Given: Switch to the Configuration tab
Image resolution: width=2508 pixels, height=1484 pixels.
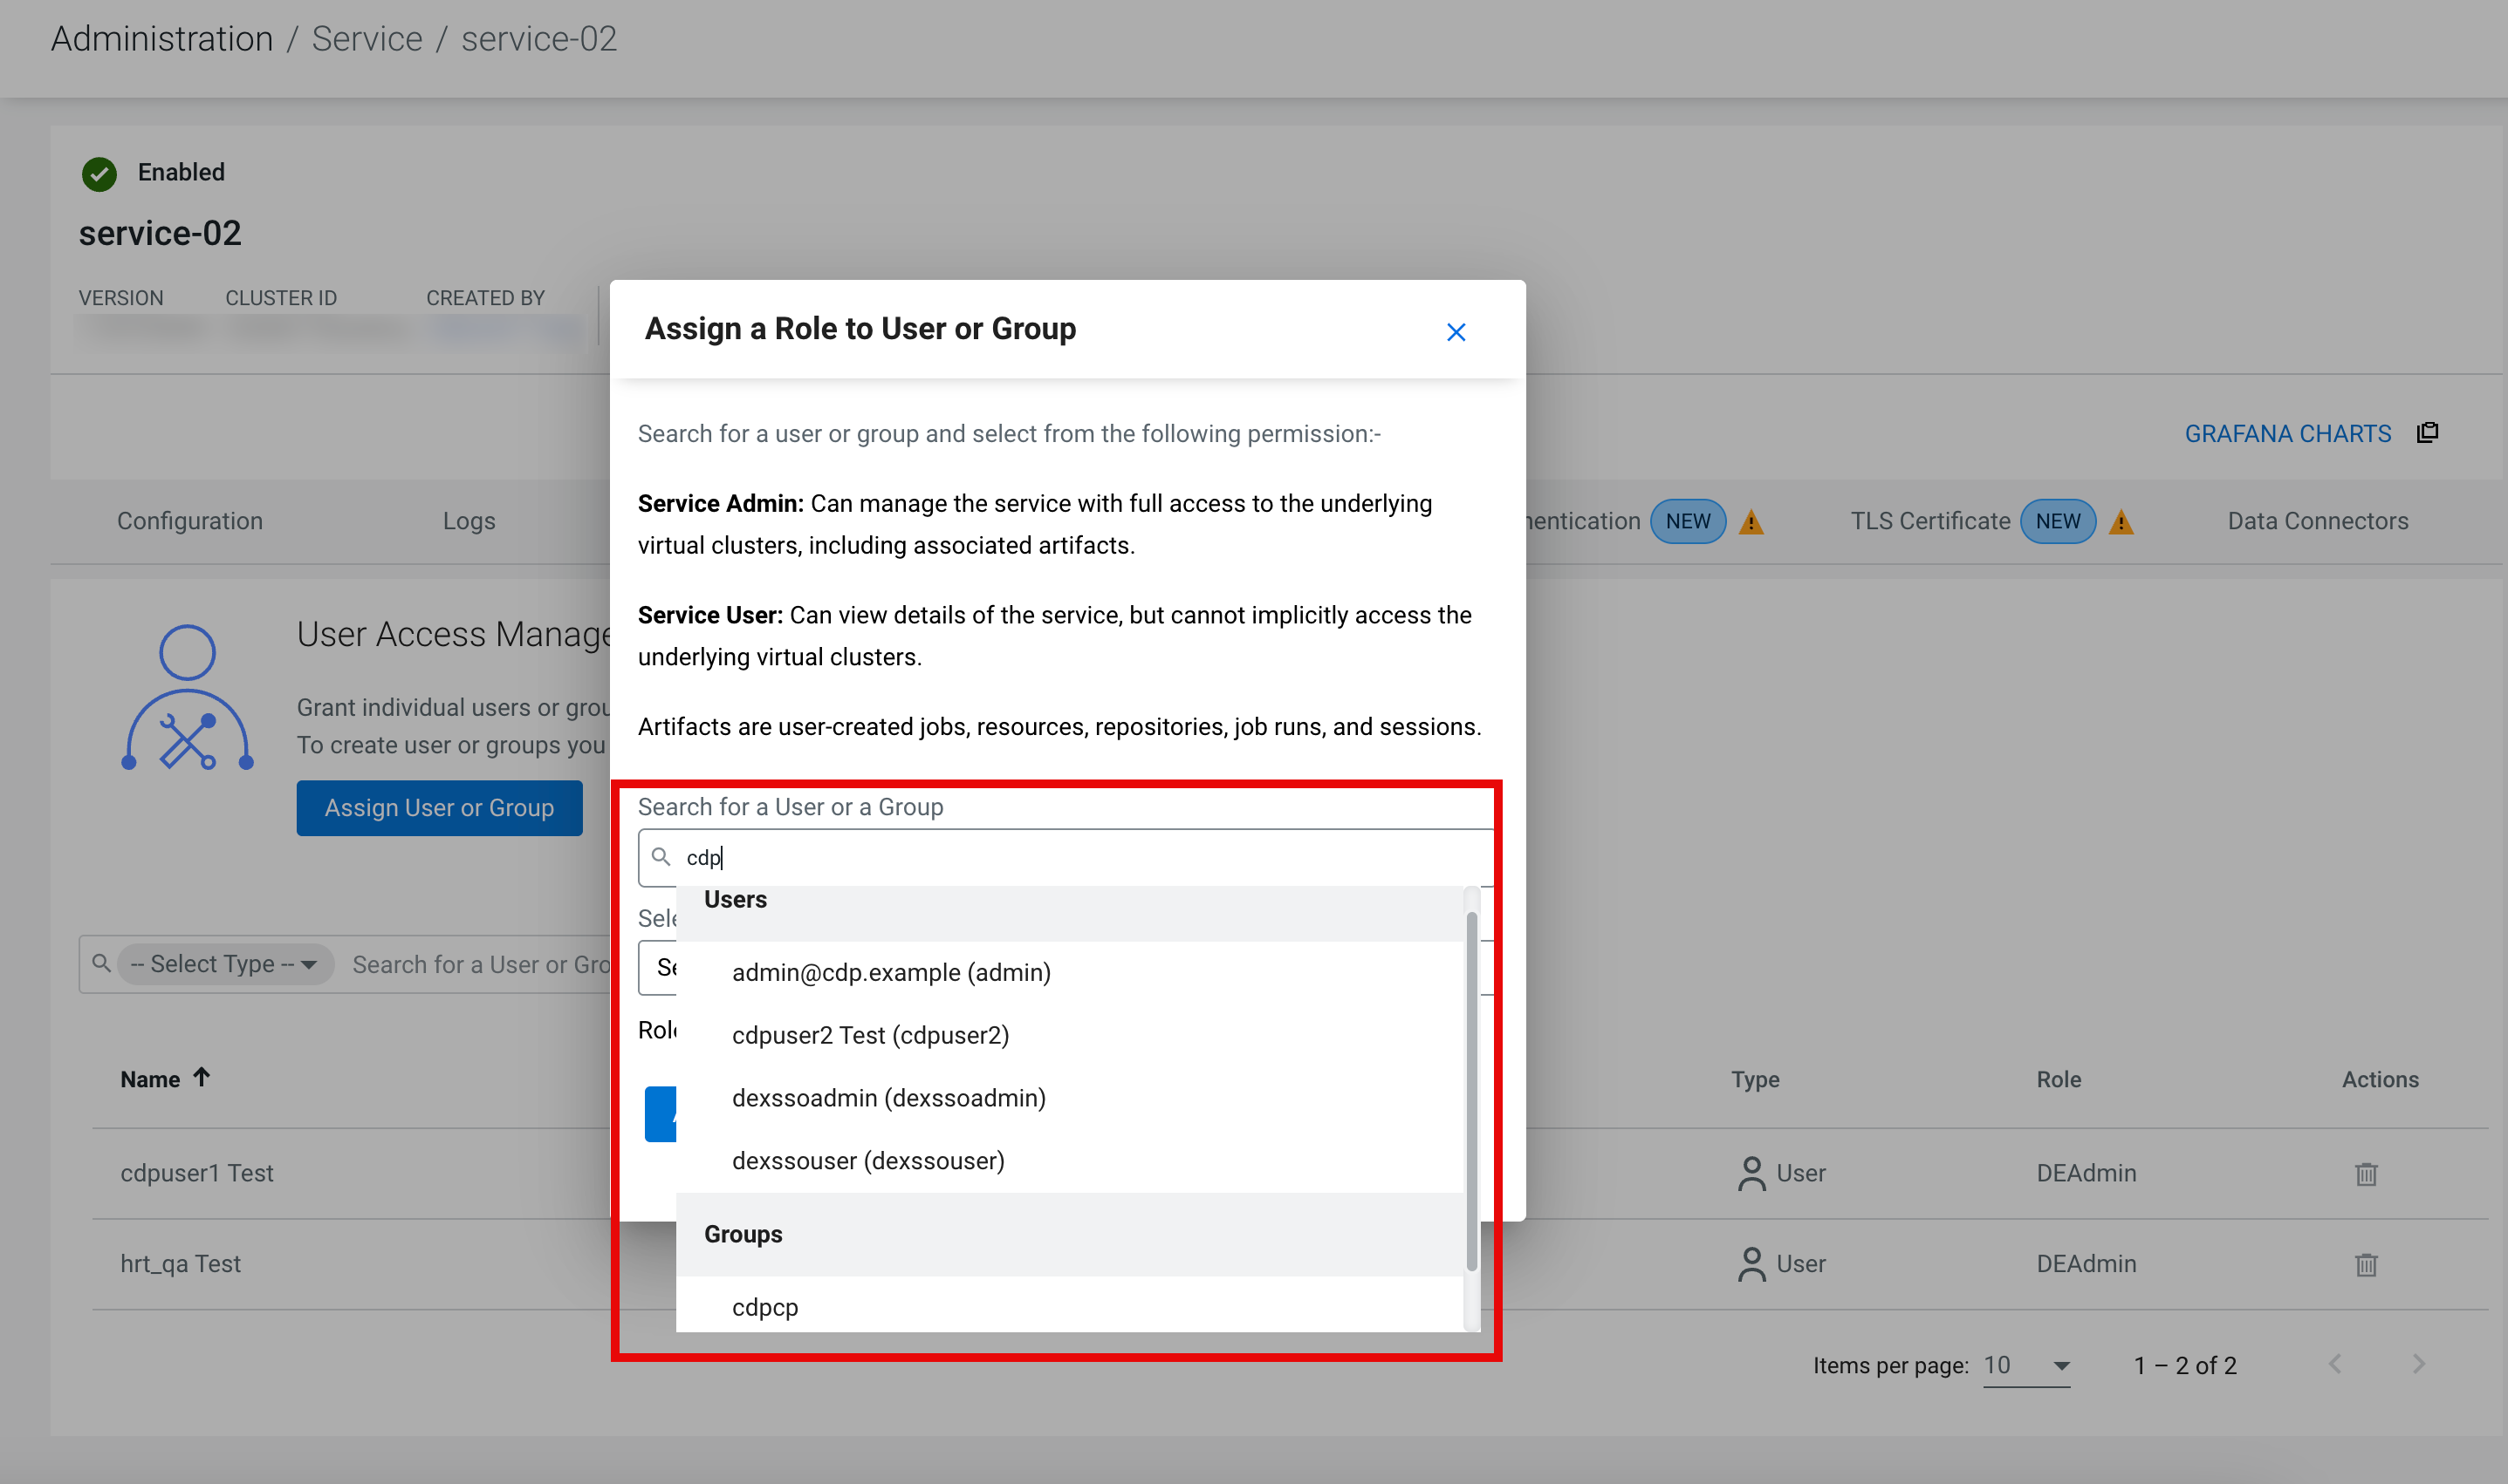Looking at the screenshot, I should pyautogui.click(x=189, y=521).
